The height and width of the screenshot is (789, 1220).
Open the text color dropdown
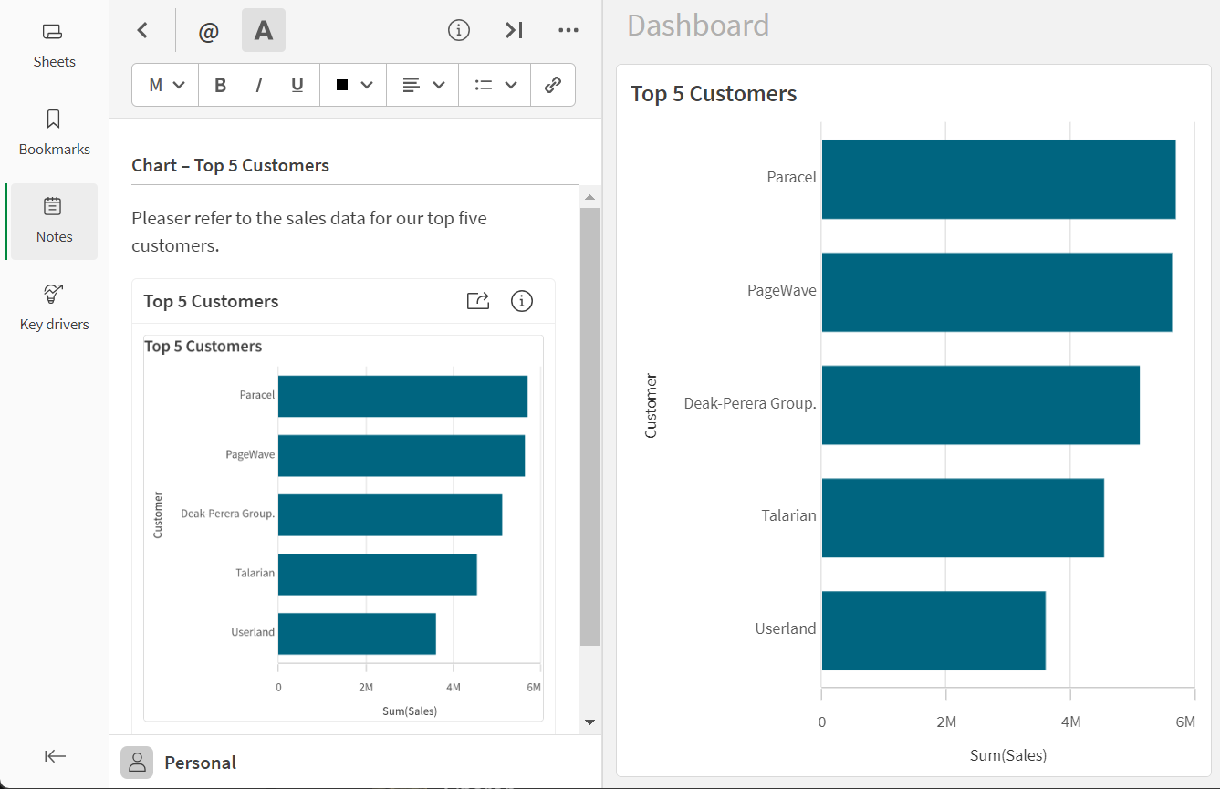click(354, 85)
